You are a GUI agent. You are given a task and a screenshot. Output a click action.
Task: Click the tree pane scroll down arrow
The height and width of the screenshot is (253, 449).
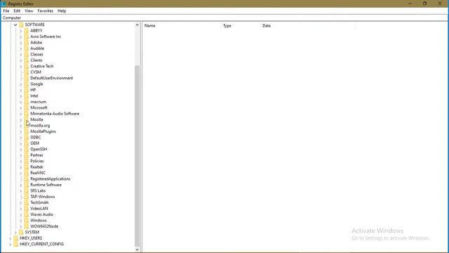pos(138,249)
